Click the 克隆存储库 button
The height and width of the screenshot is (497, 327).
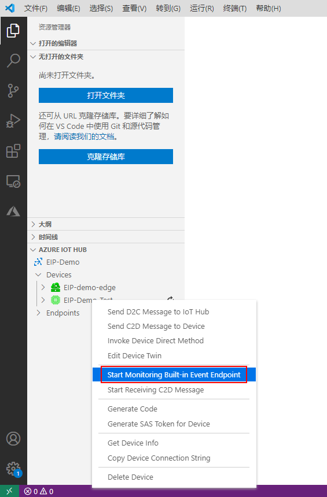point(106,157)
